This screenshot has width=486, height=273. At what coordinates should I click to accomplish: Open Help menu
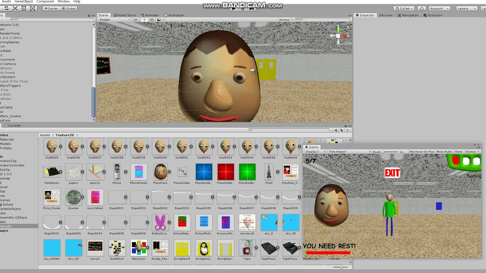point(77,2)
